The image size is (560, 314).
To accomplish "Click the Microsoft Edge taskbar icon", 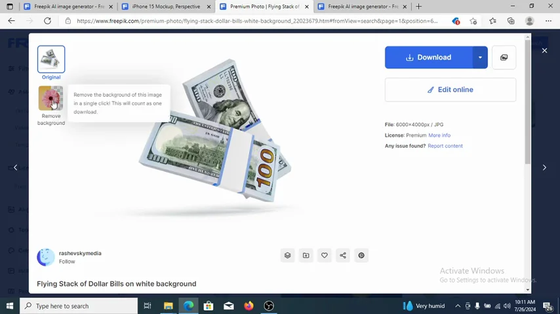I will tap(189, 305).
